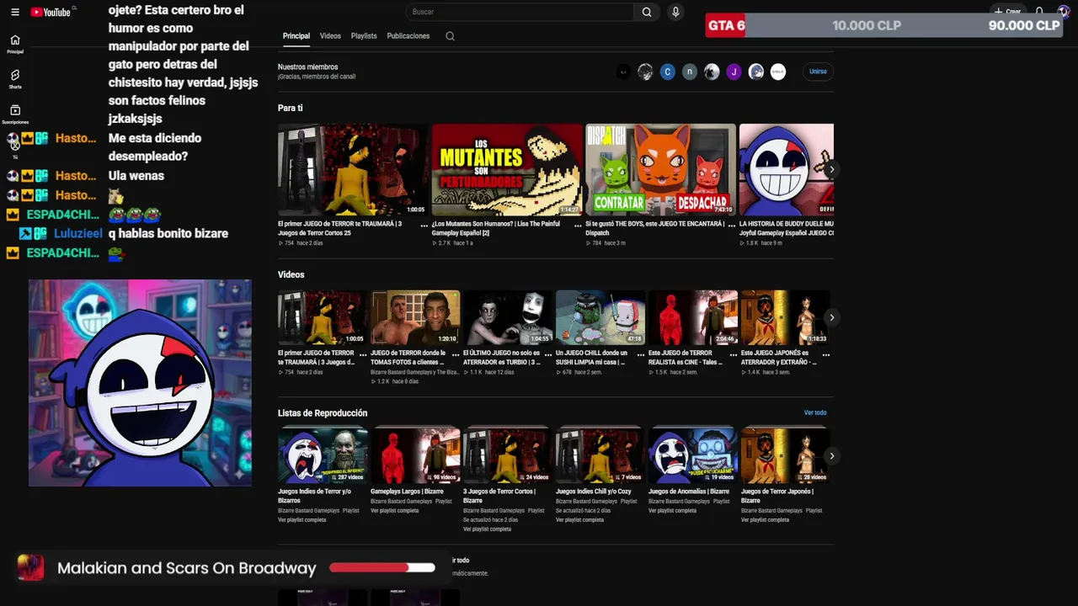Search within the channel using the magnifier
The height and width of the screenshot is (606, 1078).
[x=450, y=36]
